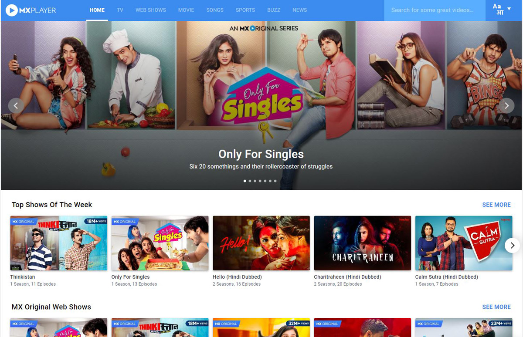The height and width of the screenshot is (337, 523).
Task: Select the first carousel indicator dot
Action: (245, 181)
